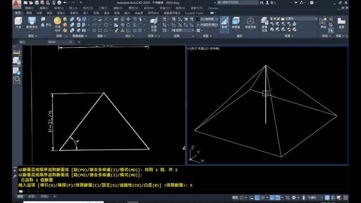Click the Save icon in quick access toolbar

pos(37,3)
